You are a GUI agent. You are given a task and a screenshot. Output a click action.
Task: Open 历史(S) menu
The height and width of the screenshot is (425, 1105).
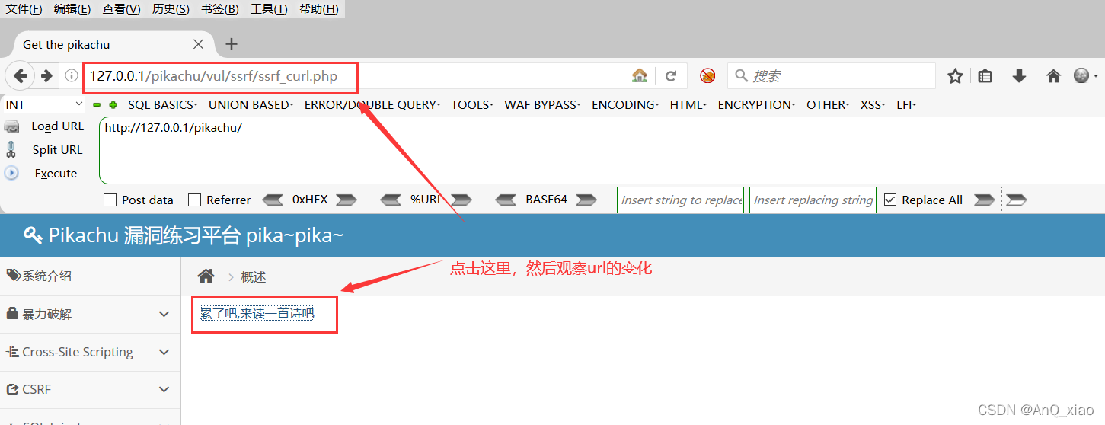pyautogui.click(x=171, y=9)
